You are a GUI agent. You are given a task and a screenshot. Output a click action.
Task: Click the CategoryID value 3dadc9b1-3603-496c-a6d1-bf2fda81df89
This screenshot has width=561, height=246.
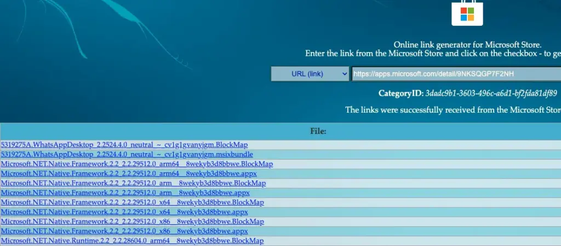491,93
